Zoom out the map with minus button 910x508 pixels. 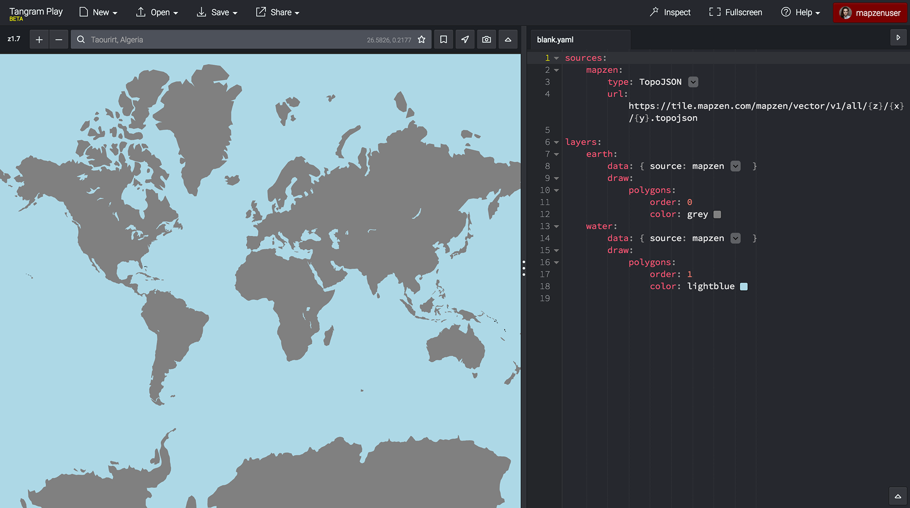coord(59,40)
